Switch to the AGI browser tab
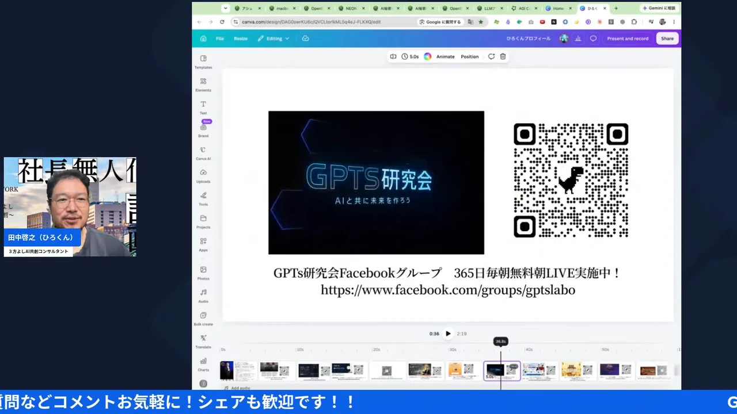The height and width of the screenshot is (414, 737). point(525,9)
